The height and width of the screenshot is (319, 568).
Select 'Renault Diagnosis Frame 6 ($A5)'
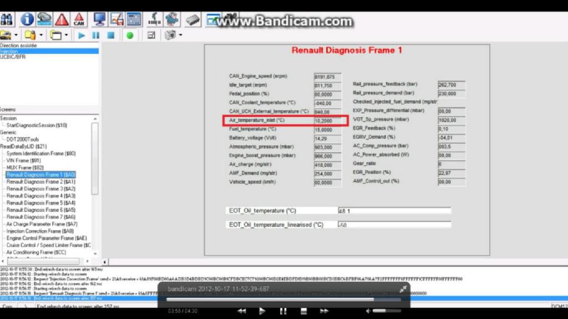pos(41,210)
